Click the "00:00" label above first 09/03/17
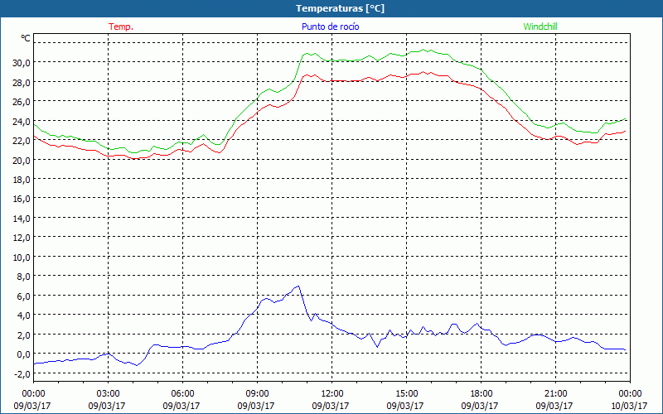Screen dimensions: 663x414 (33, 394)
